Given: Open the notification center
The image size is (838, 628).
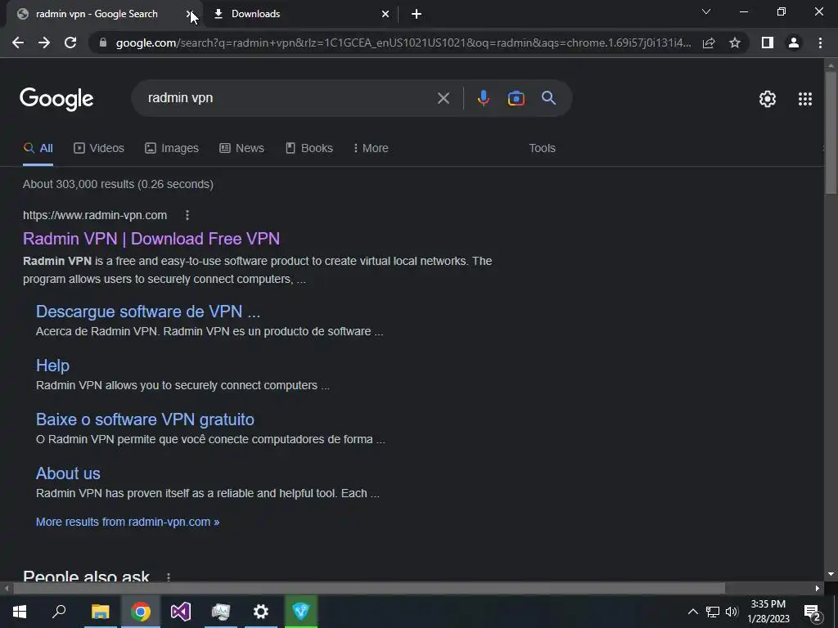Looking at the screenshot, I should [x=813, y=612].
